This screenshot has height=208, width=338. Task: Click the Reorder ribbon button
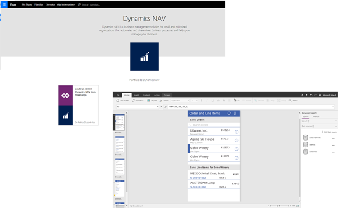pos(259,101)
